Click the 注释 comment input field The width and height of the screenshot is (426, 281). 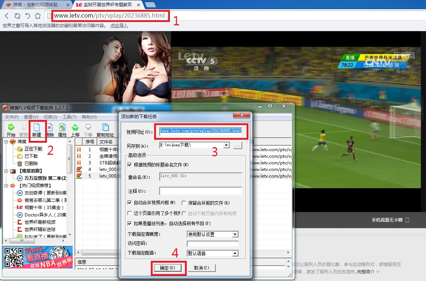coord(200,191)
